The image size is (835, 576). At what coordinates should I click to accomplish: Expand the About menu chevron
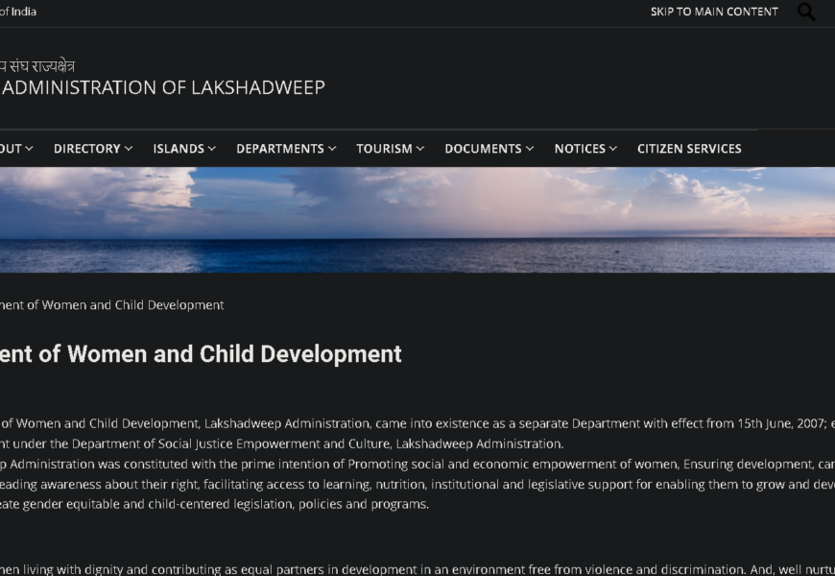(x=30, y=149)
